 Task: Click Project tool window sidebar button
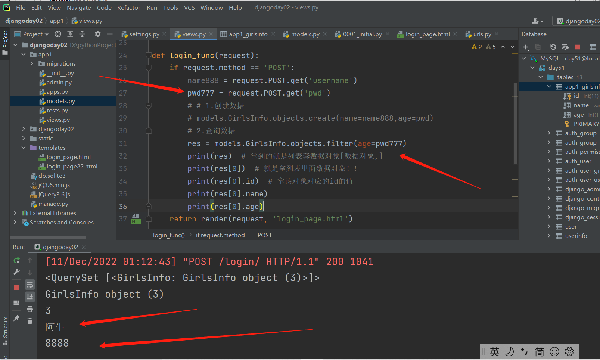click(x=5, y=42)
